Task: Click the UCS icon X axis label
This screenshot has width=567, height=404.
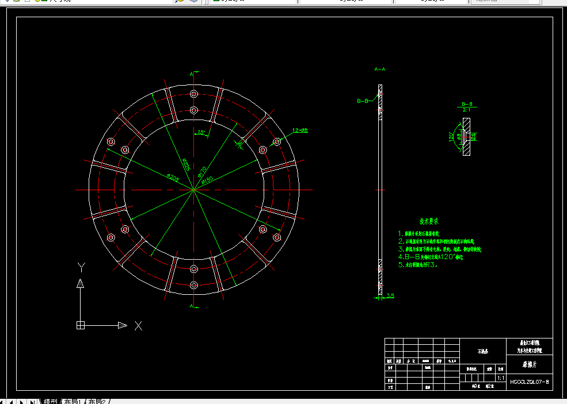Action: click(x=138, y=326)
